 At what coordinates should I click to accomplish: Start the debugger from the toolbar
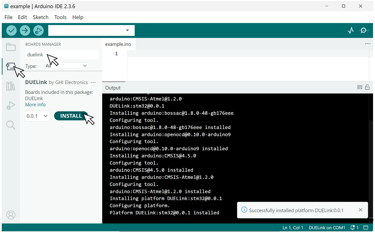pyautogui.click(x=38, y=30)
